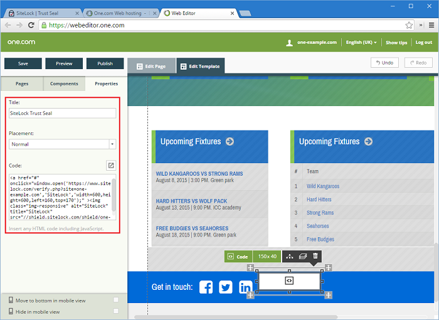Undo the last change

[384, 63]
